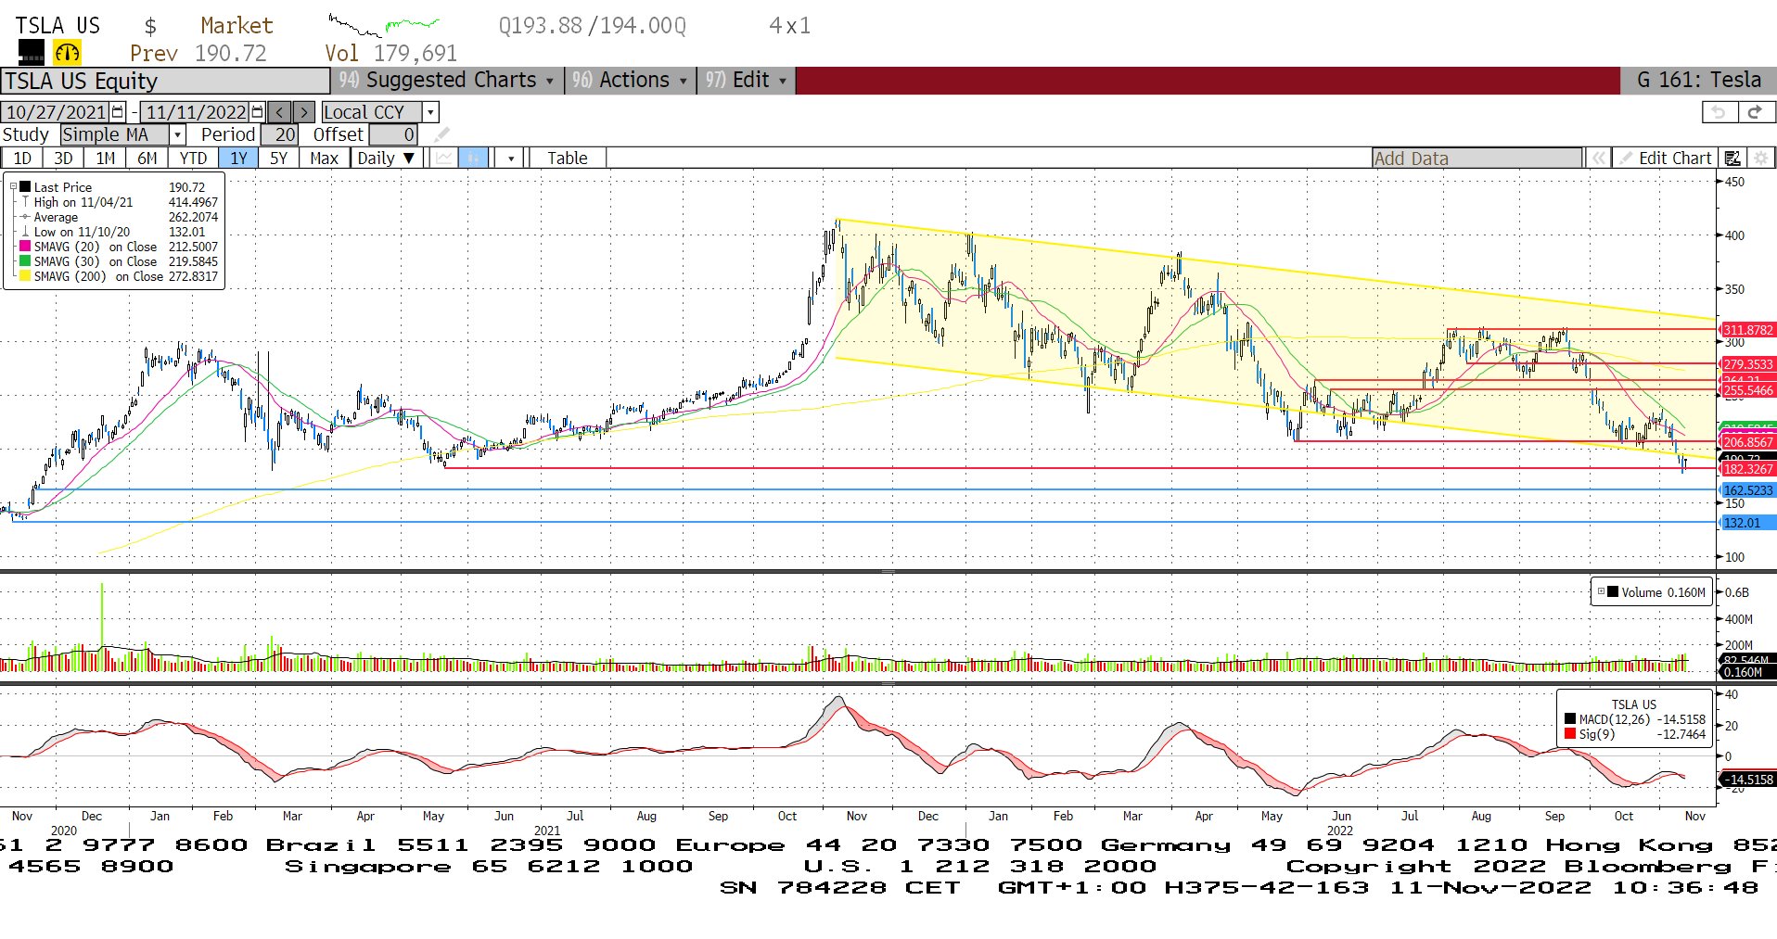Viewport: 1777px width, 939px height.
Task: Click the TSLA US Equity security field
Action: [165, 81]
